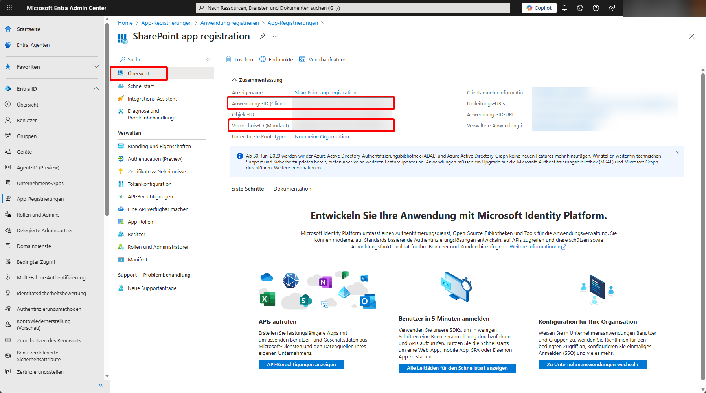The height and width of the screenshot is (393, 706).
Task: Collapse the Favoriten section
Action: pos(96,67)
